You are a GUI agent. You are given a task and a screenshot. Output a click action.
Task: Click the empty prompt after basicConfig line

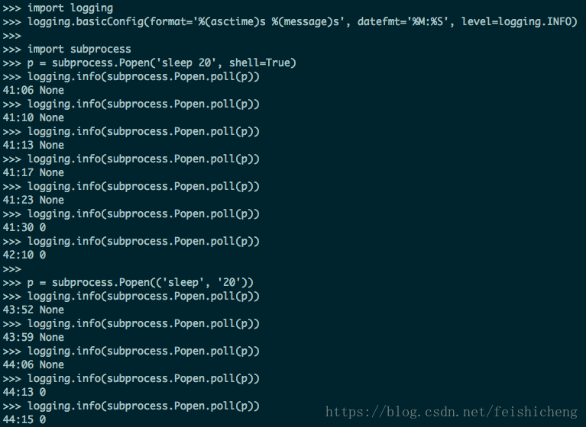pyautogui.click(x=12, y=36)
